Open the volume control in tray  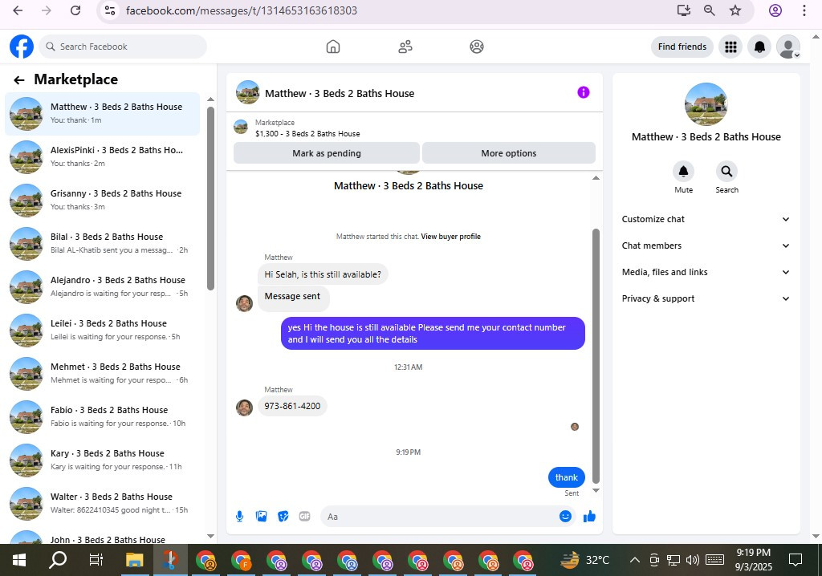(693, 560)
